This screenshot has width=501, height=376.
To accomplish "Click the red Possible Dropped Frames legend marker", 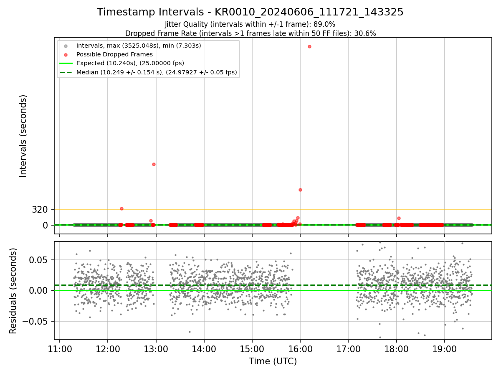I will pos(65,54).
